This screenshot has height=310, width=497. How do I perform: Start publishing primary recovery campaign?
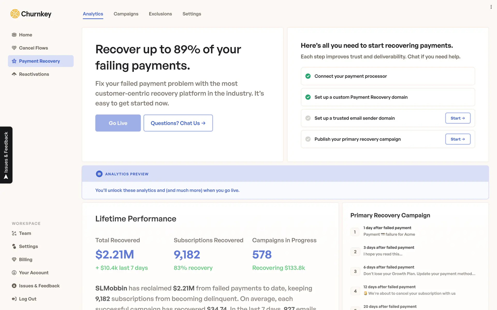pos(457,139)
